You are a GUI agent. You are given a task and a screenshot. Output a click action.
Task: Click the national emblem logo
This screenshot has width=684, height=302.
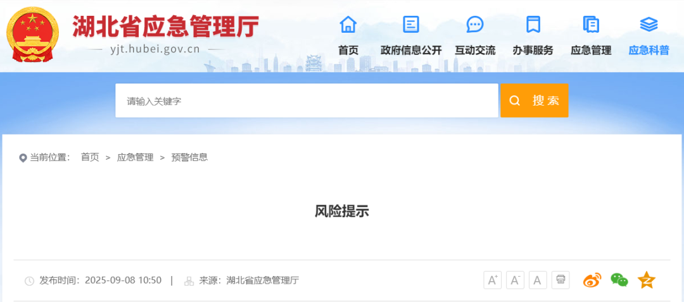point(33,35)
